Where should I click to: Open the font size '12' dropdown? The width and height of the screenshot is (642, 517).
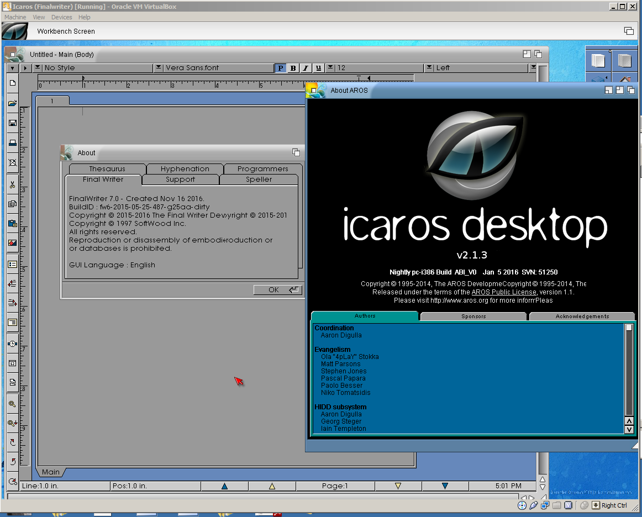tap(375, 68)
